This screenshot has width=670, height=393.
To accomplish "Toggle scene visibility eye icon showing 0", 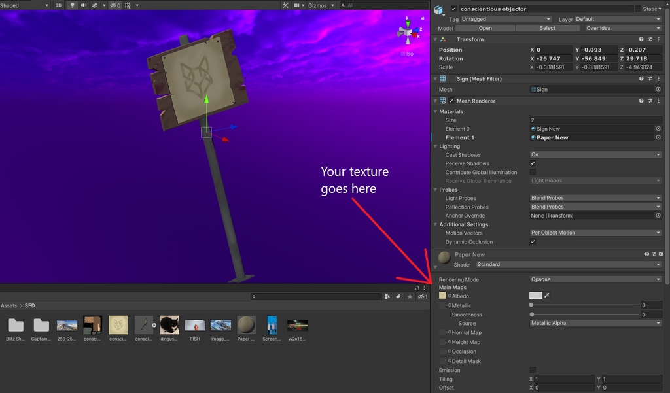I will pos(115,5).
